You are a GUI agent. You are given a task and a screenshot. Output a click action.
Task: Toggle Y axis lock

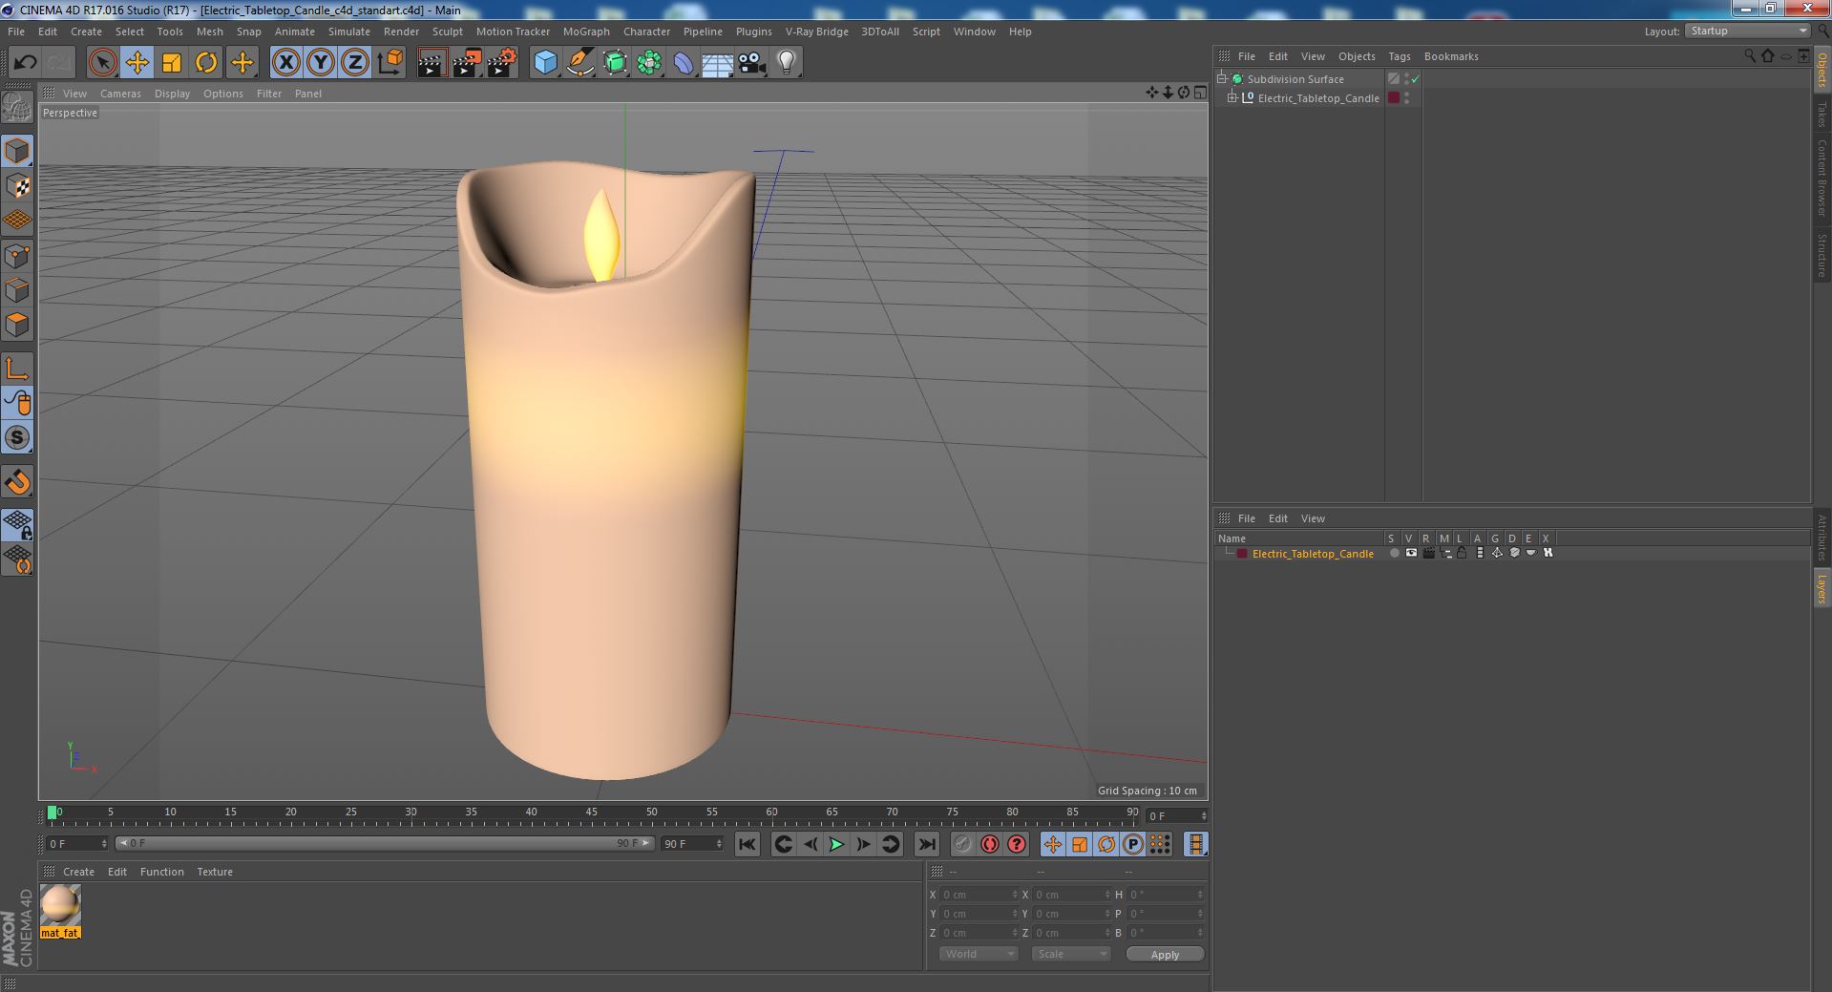(x=321, y=63)
